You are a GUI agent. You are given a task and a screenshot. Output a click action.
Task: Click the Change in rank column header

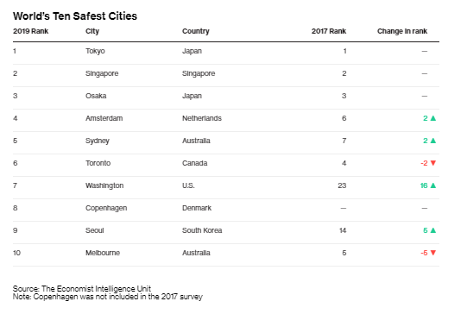pyautogui.click(x=402, y=31)
